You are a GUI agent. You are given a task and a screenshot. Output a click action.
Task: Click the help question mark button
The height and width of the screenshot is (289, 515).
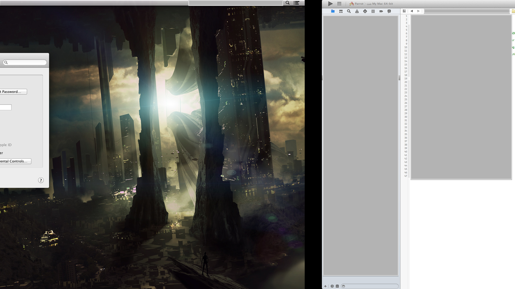coord(41,180)
